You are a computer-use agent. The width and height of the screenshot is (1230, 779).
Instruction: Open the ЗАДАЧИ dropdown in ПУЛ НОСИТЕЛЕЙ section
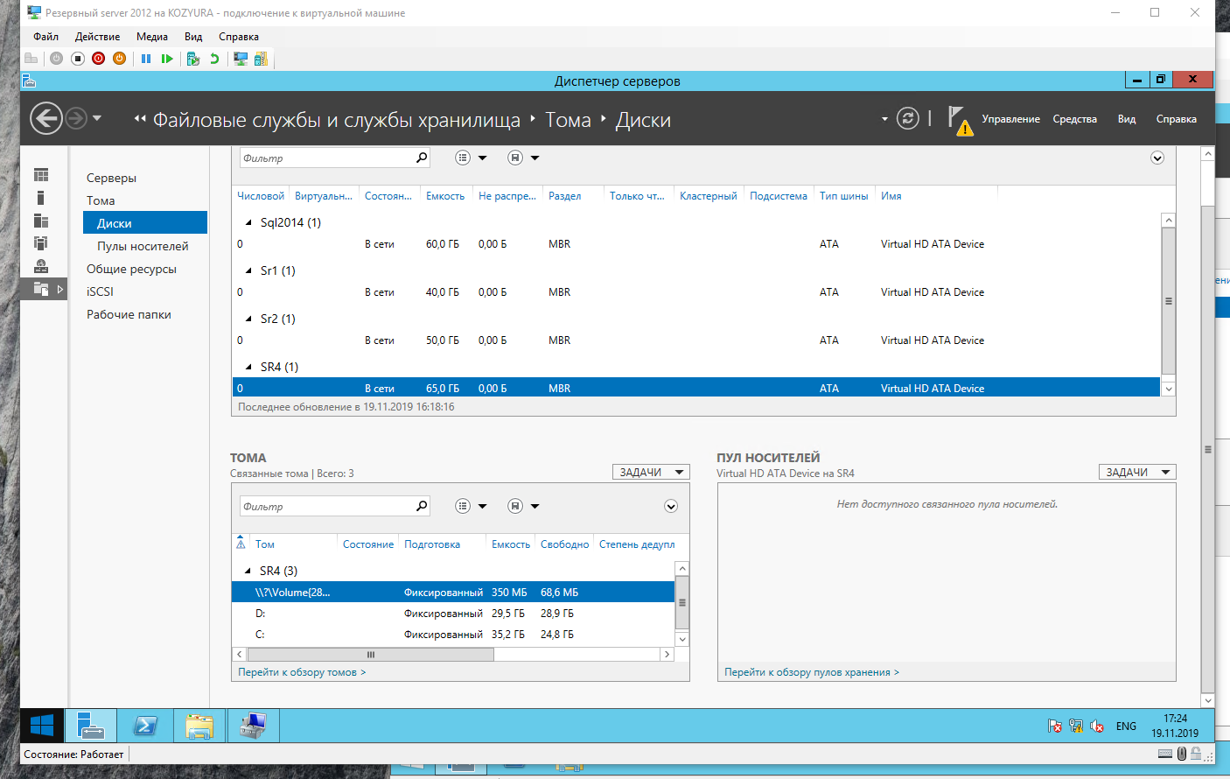[1137, 472]
